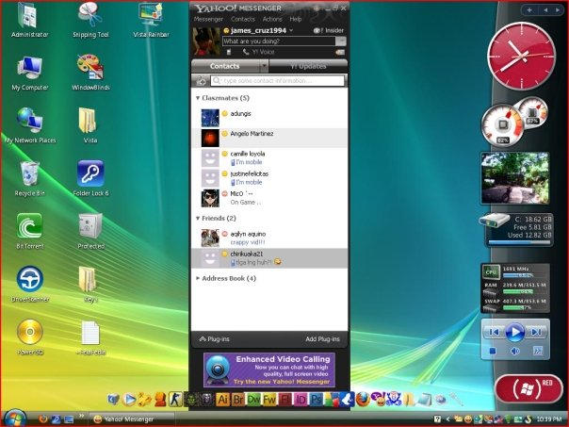Open the Actions menu
Screen dimensions: 569x427
272,19
